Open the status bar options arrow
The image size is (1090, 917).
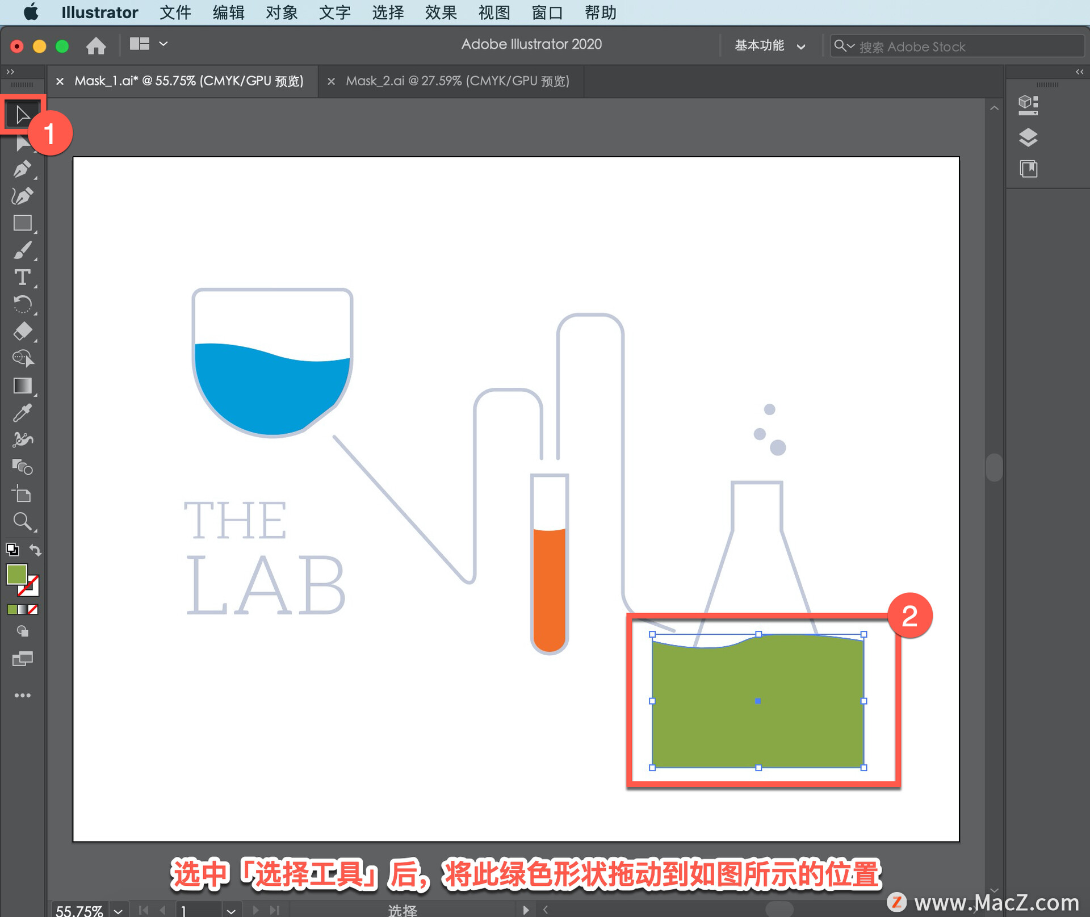pyautogui.click(x=526, y=910)
